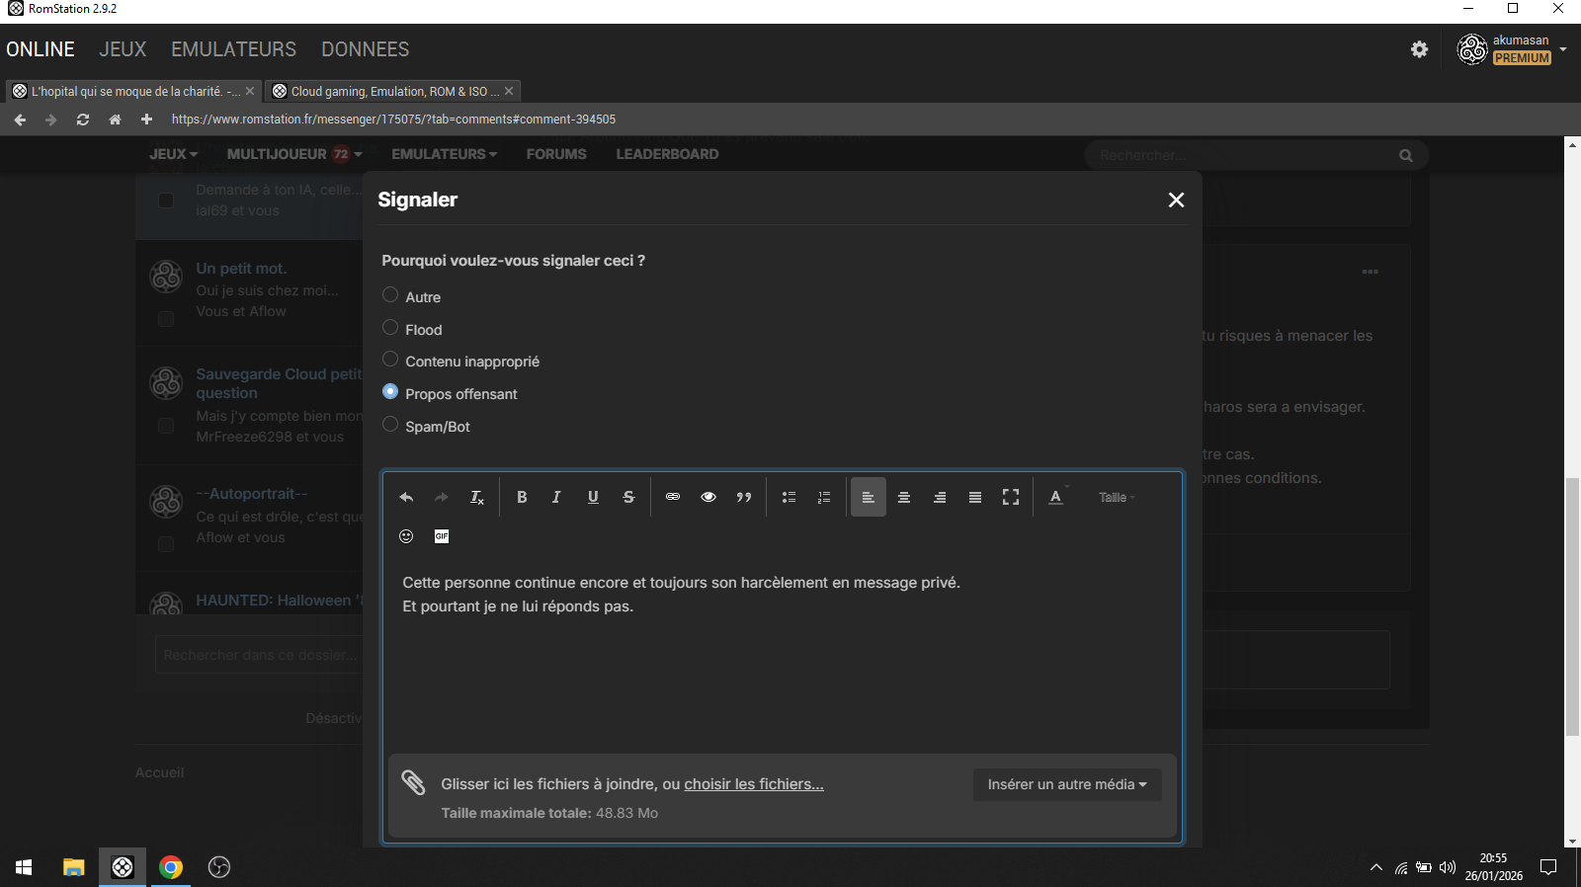1581x887 pixels.
Task: Select the Spam/Bot radio button
Action: 390,425
